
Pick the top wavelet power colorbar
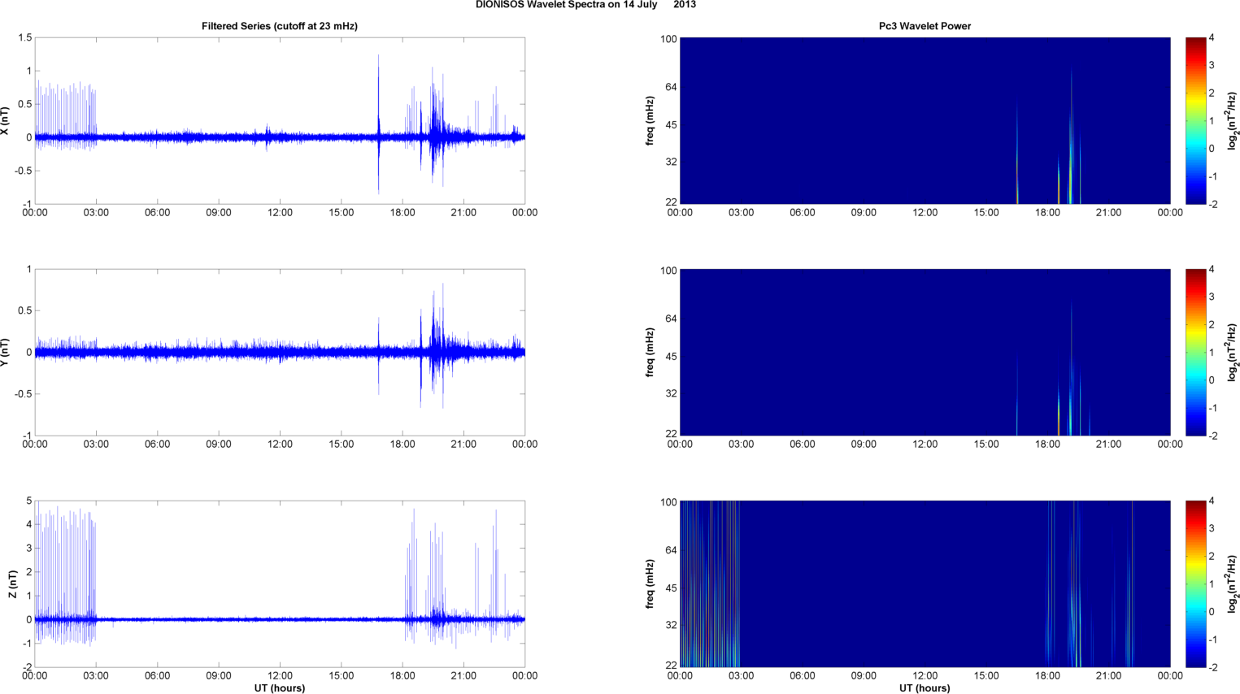[1195, 121]
